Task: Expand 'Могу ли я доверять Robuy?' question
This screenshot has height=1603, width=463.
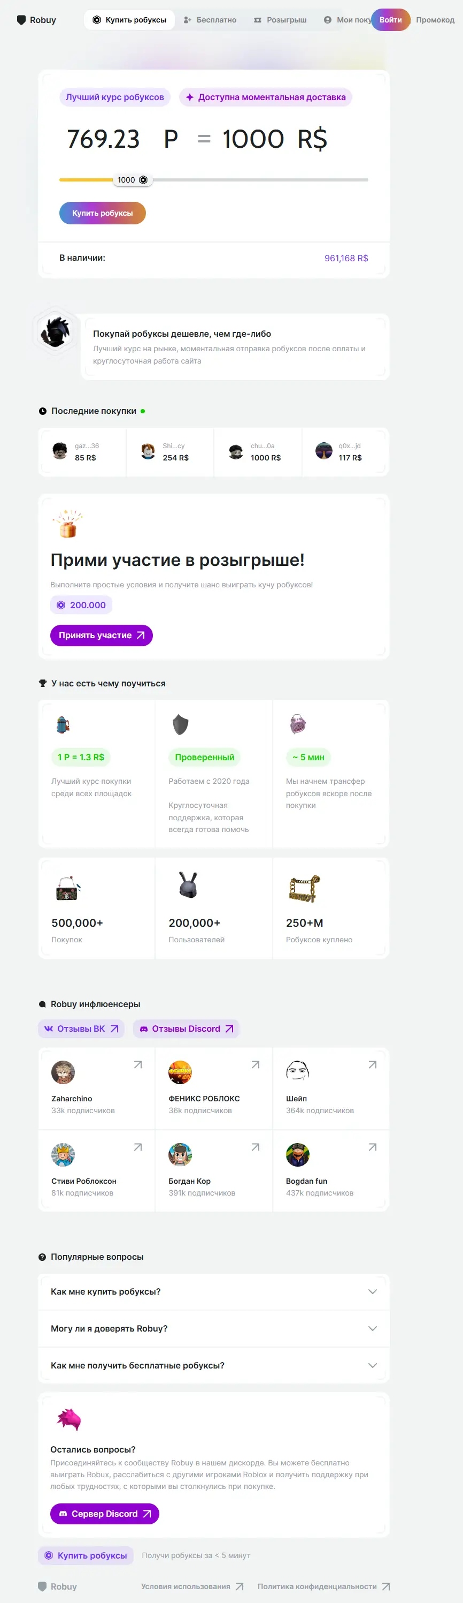Action: [x=214, y=1328]
